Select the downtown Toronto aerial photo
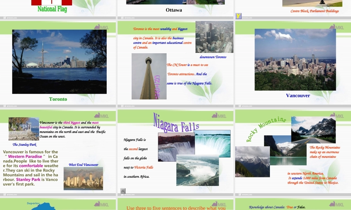The height and width of the screenshot is (210, 351). click(x=214, y=37)
